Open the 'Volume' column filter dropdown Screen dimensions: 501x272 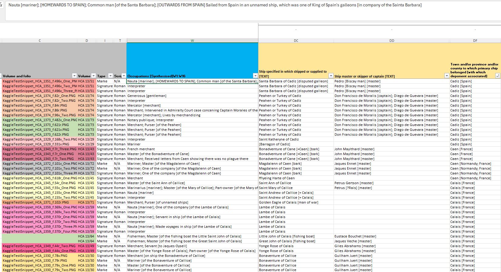point(93,76)
